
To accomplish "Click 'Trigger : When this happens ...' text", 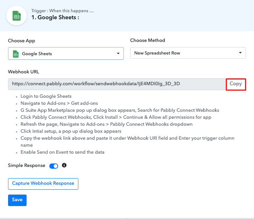I will coord(62,11).
